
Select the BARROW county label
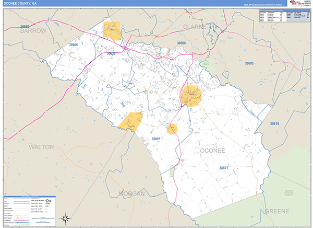click(33, 31)
